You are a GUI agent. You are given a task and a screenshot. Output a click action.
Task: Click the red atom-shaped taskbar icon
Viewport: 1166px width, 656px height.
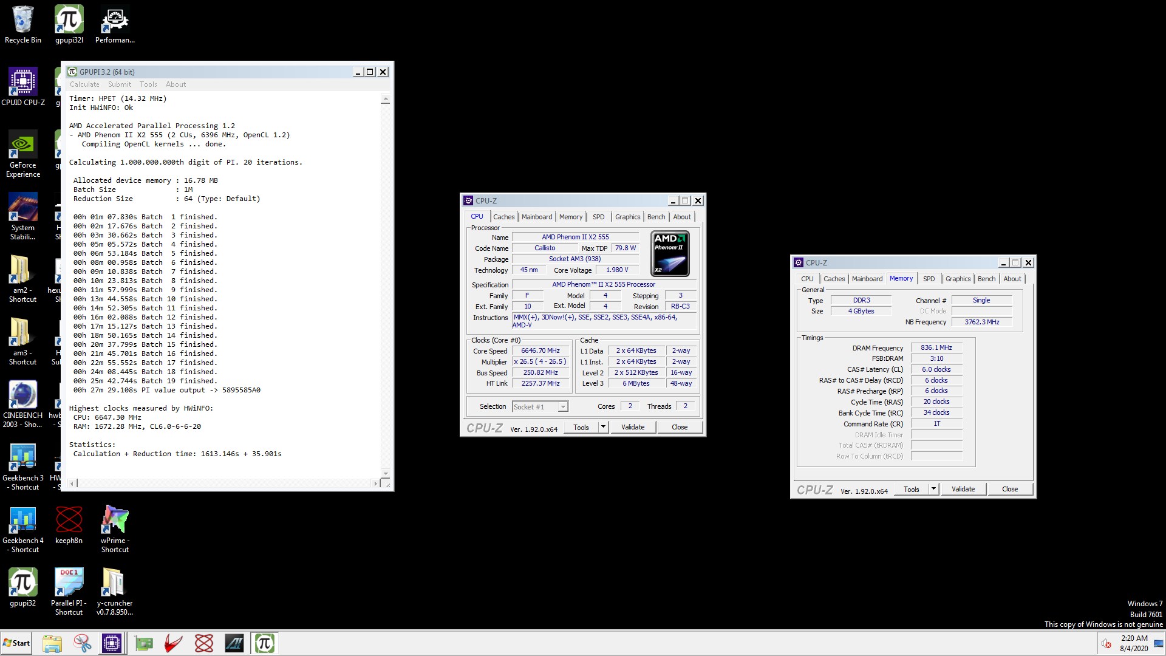(204, 643)
